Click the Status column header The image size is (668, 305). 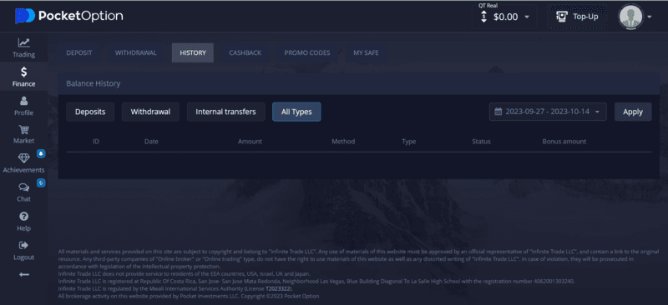[481, 141]
